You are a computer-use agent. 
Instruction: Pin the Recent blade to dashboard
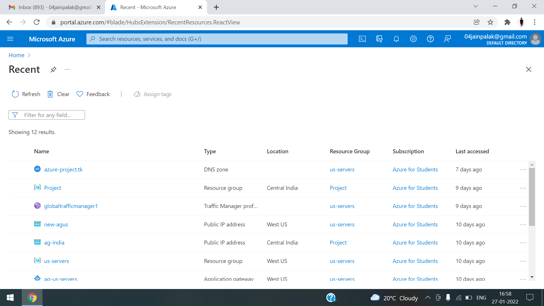tap(53, 69)
